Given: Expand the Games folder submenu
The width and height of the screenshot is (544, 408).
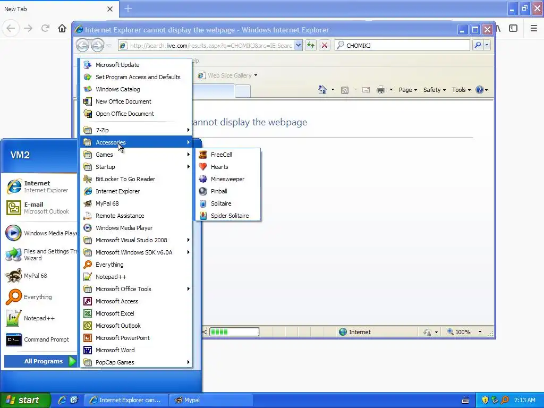Looking at the screenshot, I should (x=136, y=155).
